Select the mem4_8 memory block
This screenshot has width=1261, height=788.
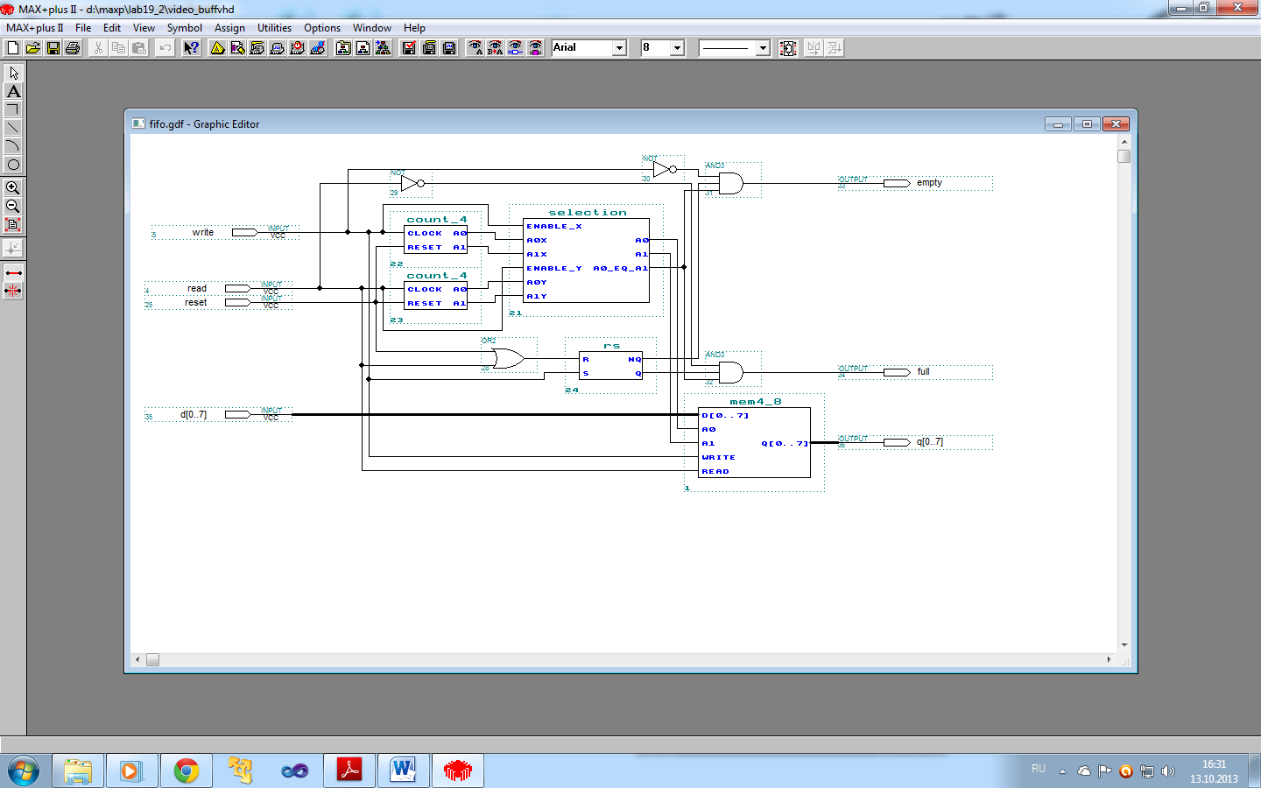point(754,442)
